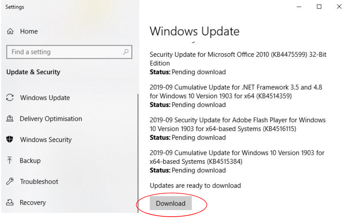Click the Windows Update sync arrows icon

(10, 97)
